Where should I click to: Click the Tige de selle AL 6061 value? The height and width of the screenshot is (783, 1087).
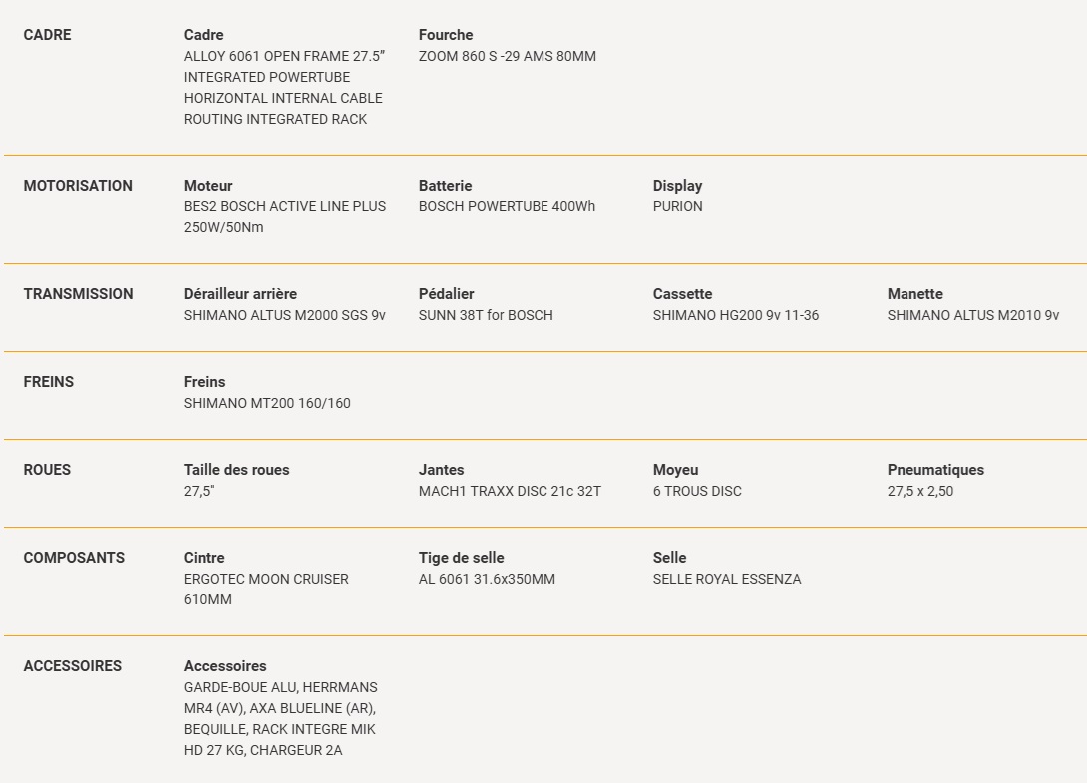[x=487, y=580]
